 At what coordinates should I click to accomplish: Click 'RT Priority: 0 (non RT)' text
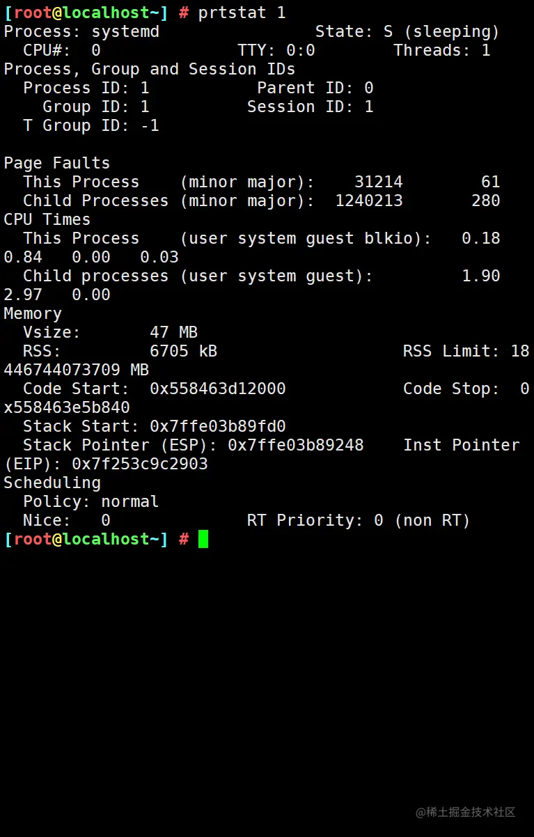tap(359, 520)
